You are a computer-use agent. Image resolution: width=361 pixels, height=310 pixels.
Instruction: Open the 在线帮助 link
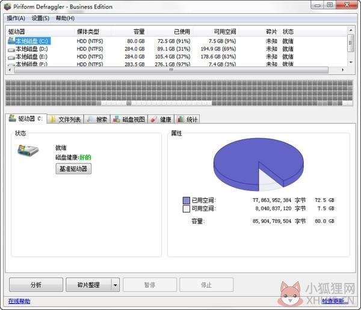(x=19, y=301)
